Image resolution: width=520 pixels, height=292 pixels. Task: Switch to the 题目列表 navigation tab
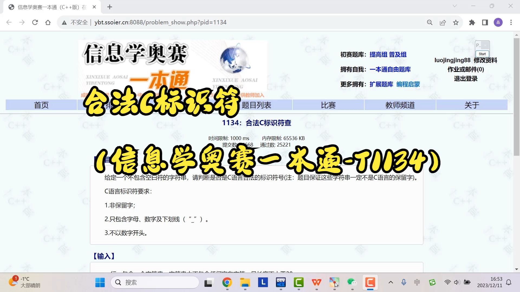pyautogui.click(x=257, y=105)
